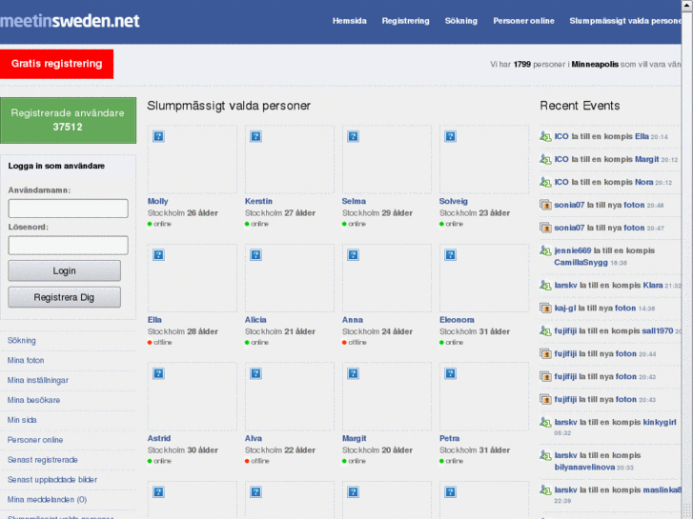Click bilyanavelinova link in Recent Events
Image resolution: width=693 pixels, height=519 pixels.
coord(584,467)
